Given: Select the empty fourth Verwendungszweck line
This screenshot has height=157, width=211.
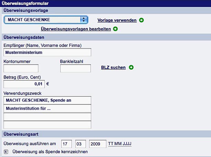Looking at the screenshot, I should (47, 125).
